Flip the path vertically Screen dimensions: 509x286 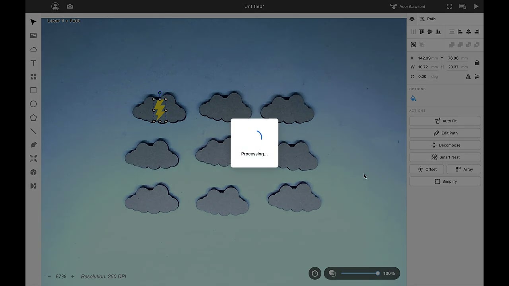pos(477,77)
